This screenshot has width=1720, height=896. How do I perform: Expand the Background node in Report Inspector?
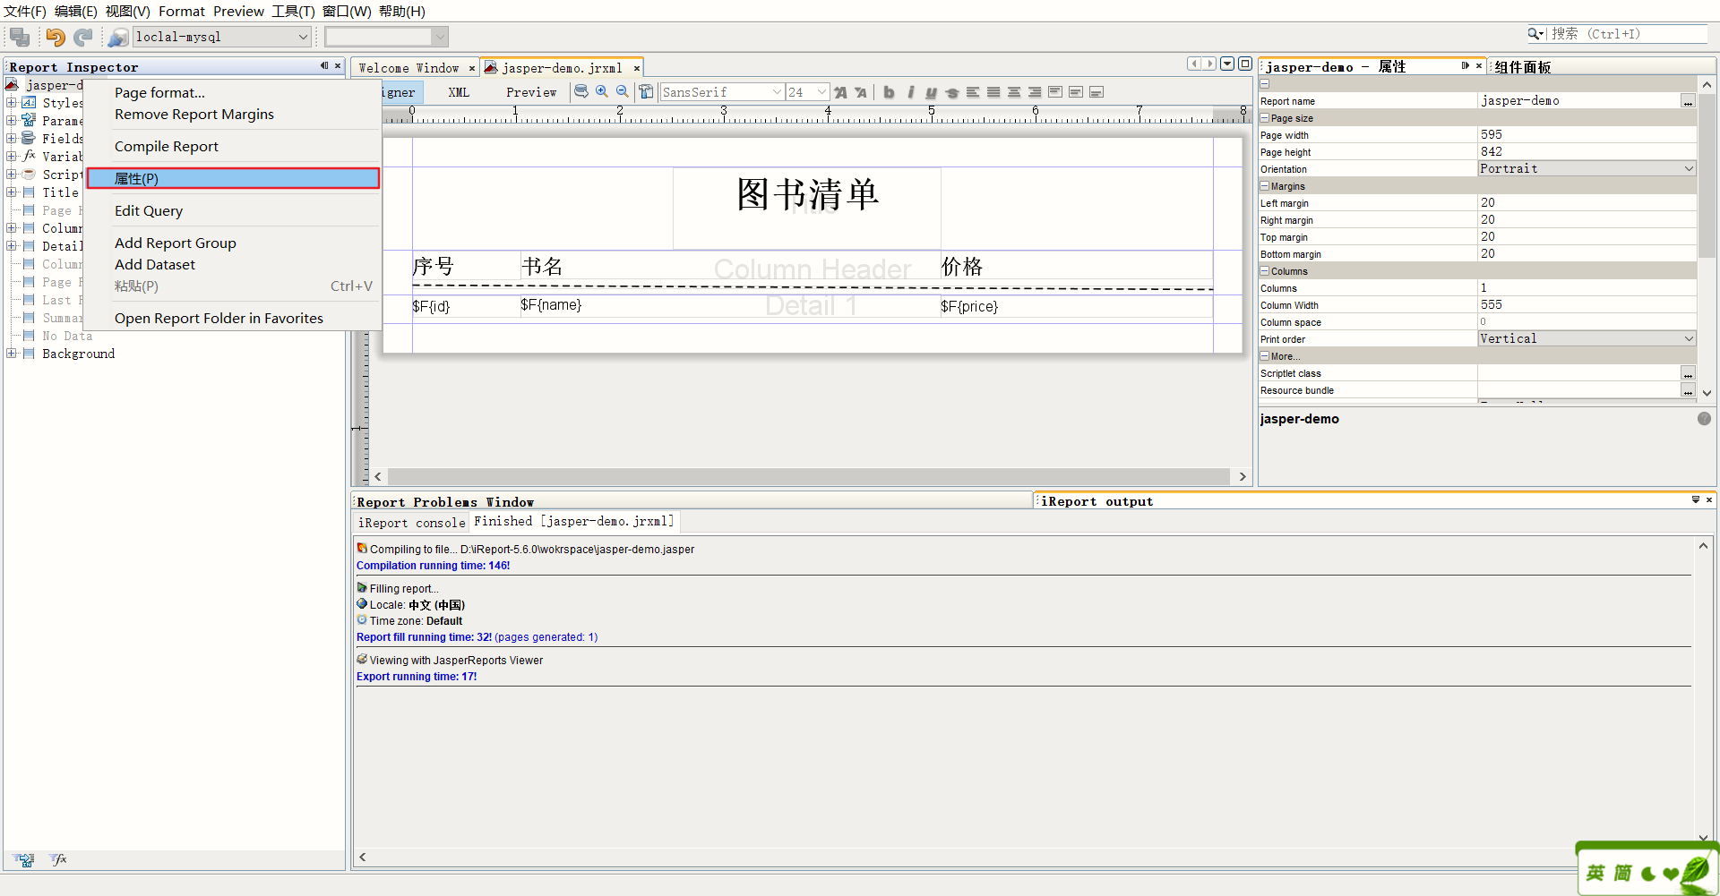pyautogui.click(x=11, y=354)
